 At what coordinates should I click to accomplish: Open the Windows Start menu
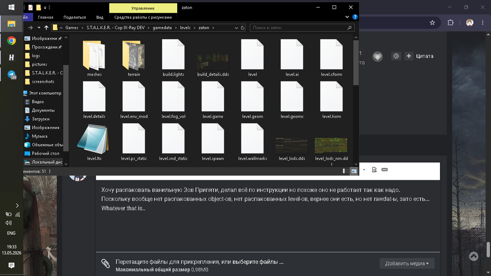(x=11, y=7)
